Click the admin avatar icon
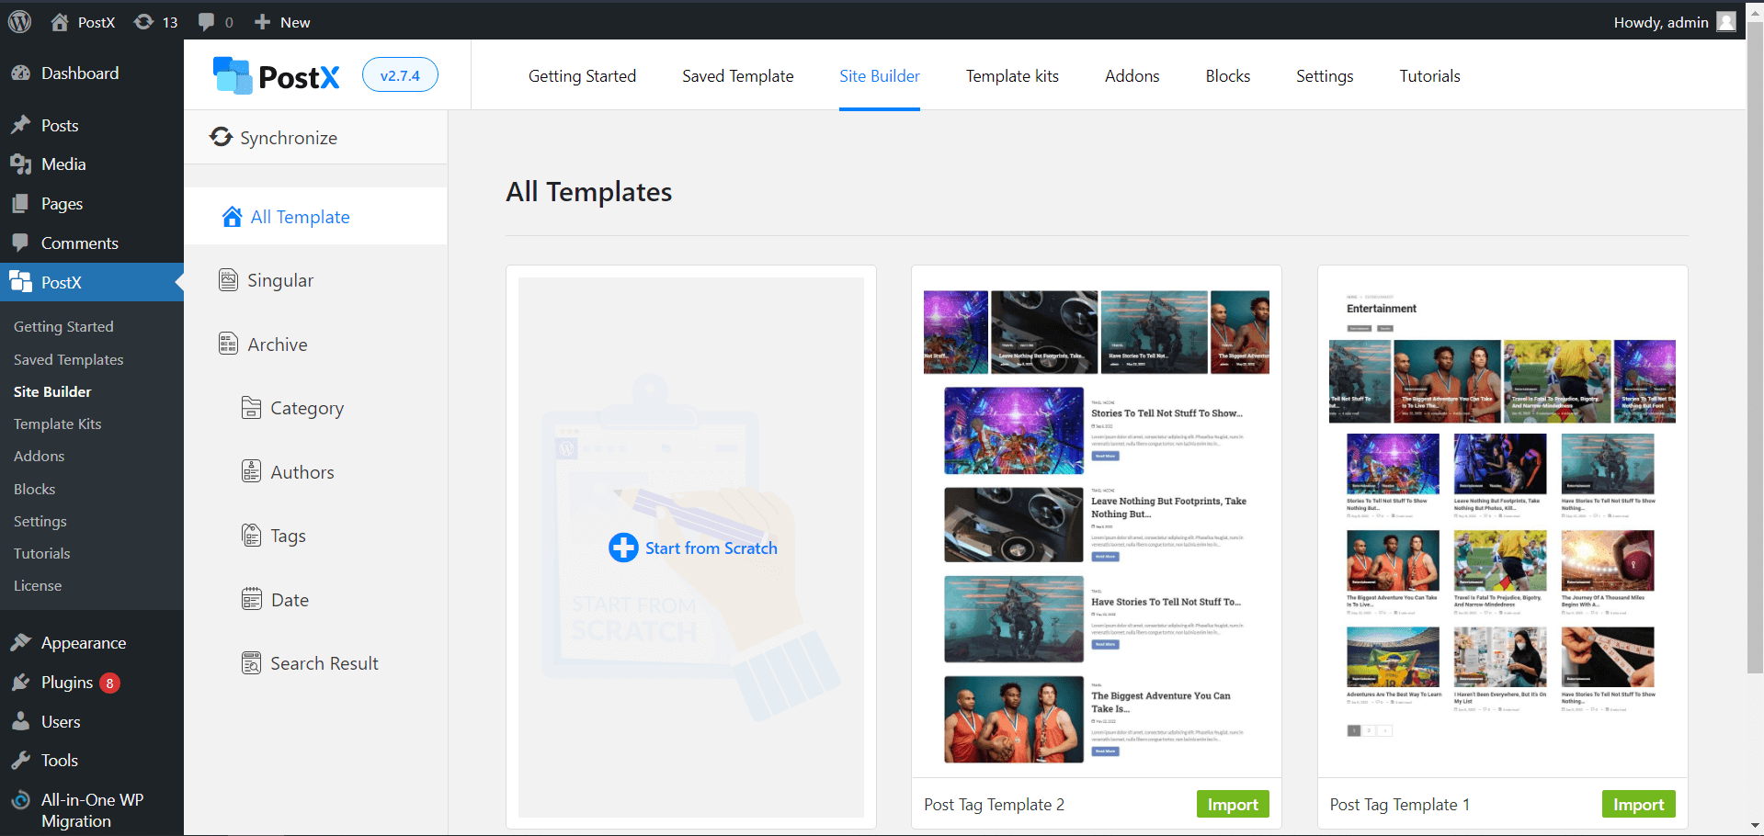The height and width of the screenshot is (836, 1764). click(1726, 22)
